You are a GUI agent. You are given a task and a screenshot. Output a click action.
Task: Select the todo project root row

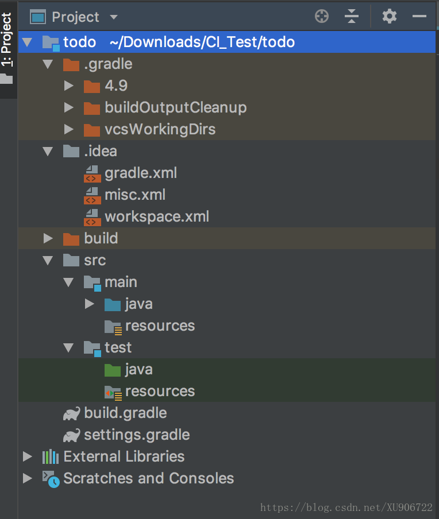[227, 42]
